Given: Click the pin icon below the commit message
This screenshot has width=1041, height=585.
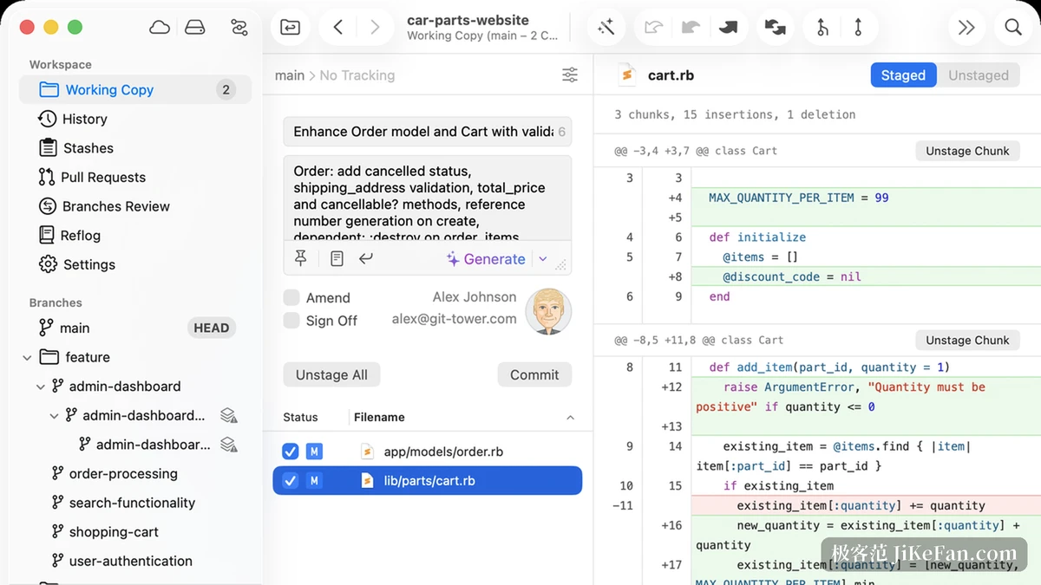Looking at the screenshot, I should click(x=301, y=258).
